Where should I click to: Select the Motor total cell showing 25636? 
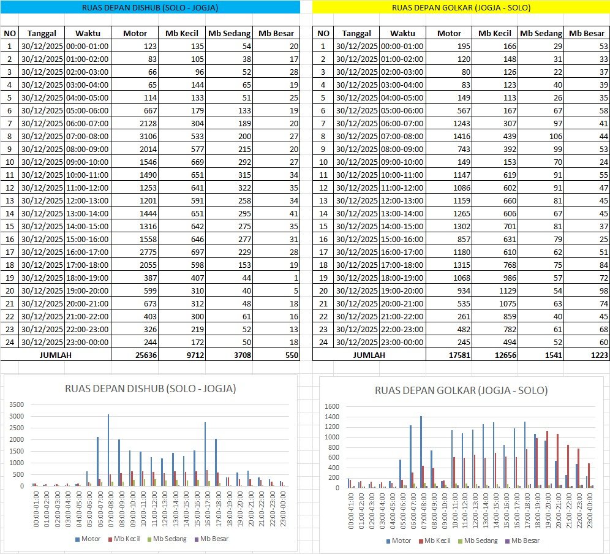click(x=134, y=354)
